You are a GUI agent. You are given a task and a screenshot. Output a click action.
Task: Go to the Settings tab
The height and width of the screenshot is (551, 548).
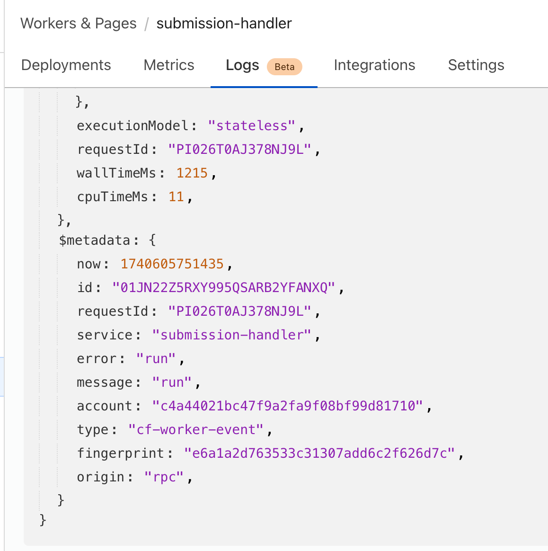(x=476, y=65)
